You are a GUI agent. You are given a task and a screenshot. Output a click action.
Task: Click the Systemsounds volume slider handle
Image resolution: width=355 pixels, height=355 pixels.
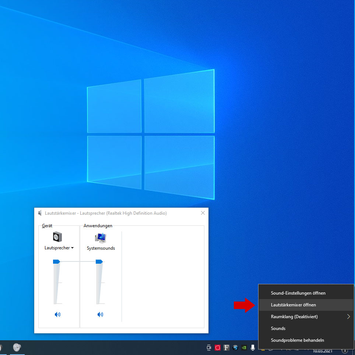[99, 261]
